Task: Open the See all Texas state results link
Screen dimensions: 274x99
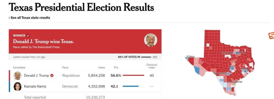Action: pos(29,18)
